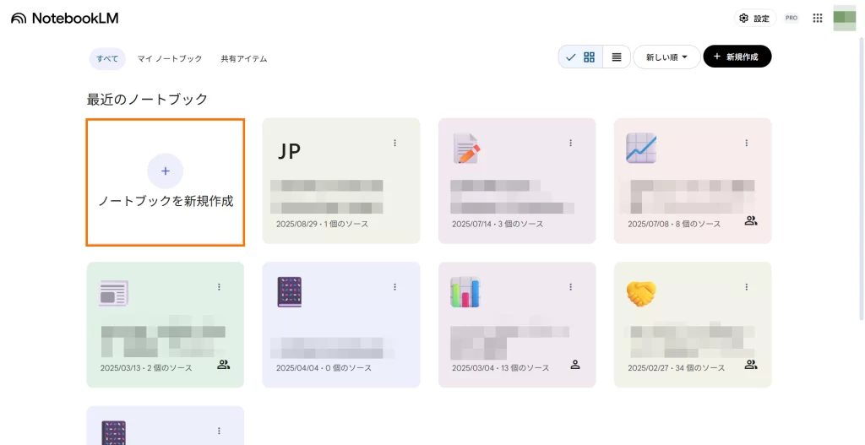The image size is (865, 445).
Task: Open the 新しい順 sort dropdown
Action: coord(666,57)
